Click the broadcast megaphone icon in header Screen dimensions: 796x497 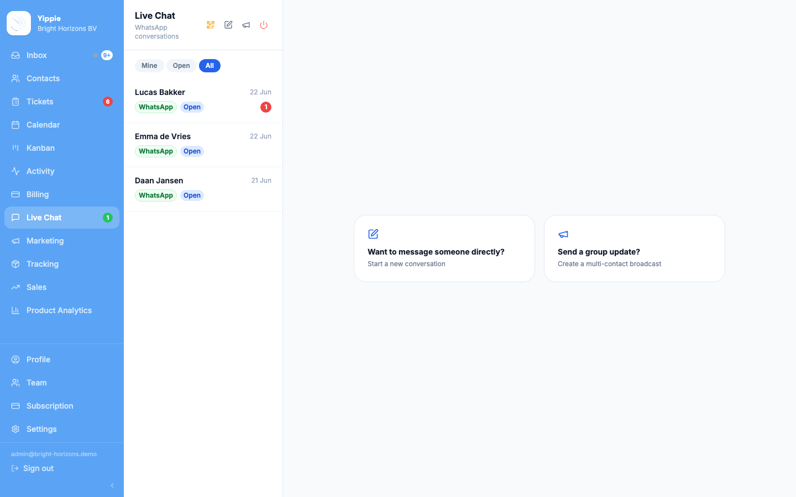pyautogui.click(x=246, y=25)
